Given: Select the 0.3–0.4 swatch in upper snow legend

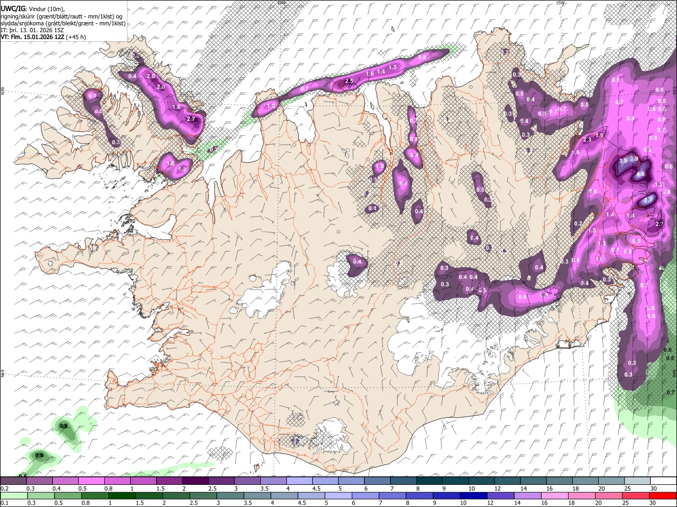Looking at the screenshot, I should click(x=39, y=481).
